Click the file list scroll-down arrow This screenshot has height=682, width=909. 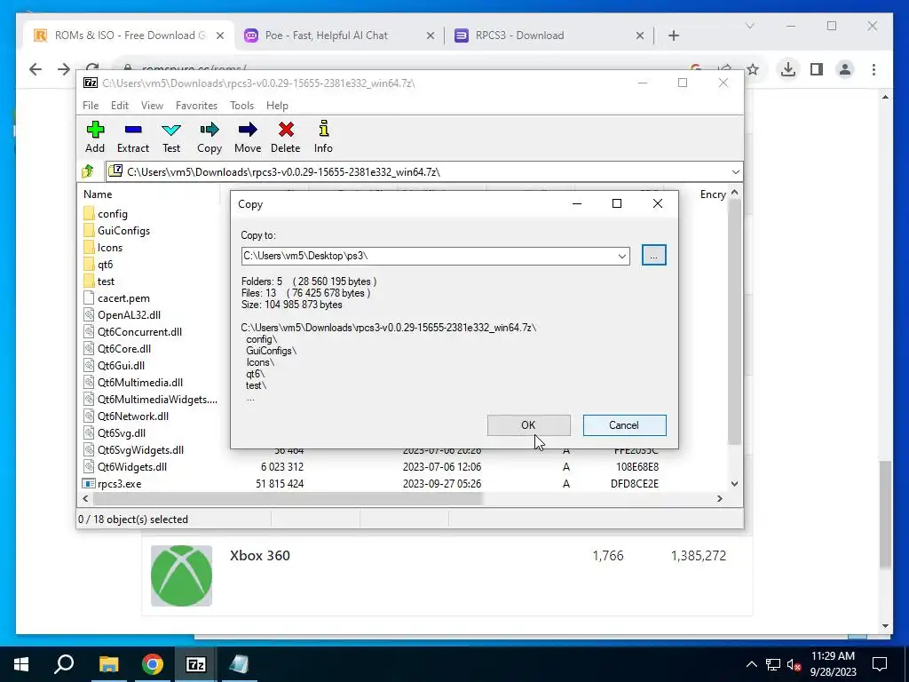pyautogui.click(x=734, y=484)
